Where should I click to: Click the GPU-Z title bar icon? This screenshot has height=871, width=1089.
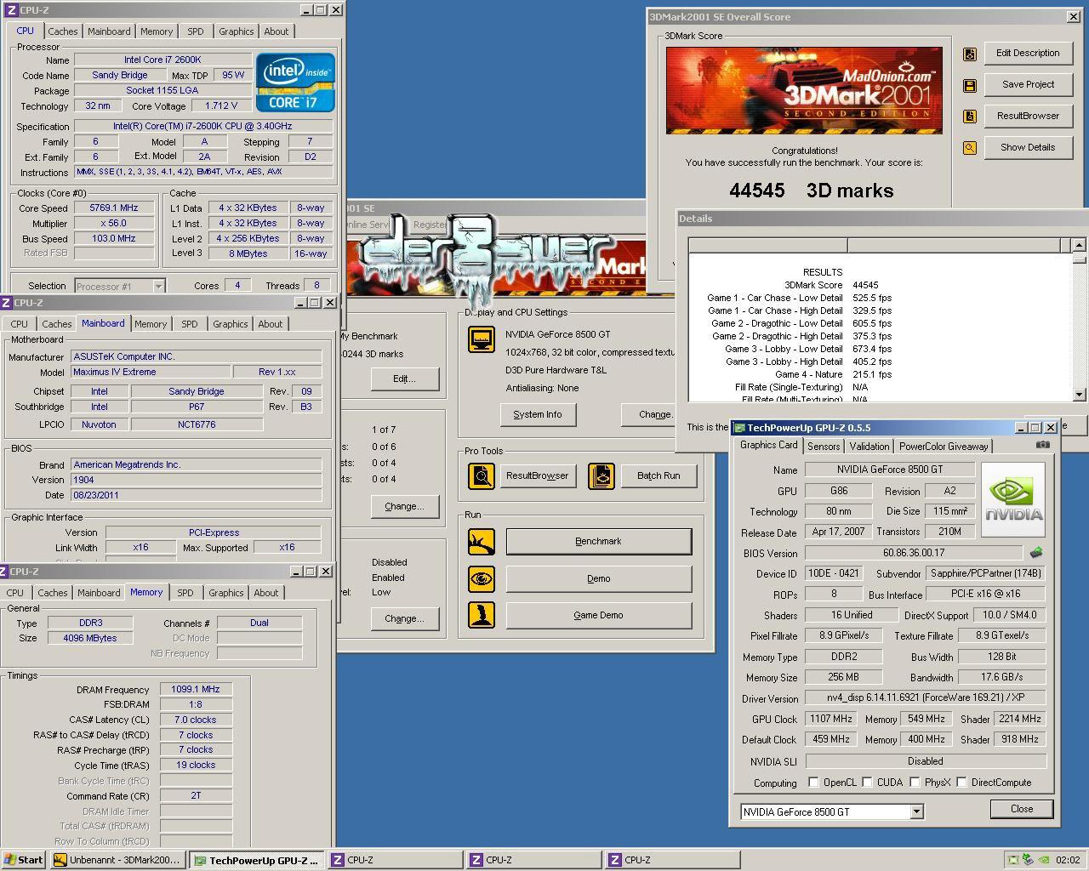pos(739,428)
